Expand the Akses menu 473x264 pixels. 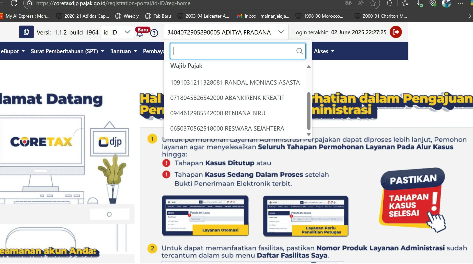pos(324,51)
